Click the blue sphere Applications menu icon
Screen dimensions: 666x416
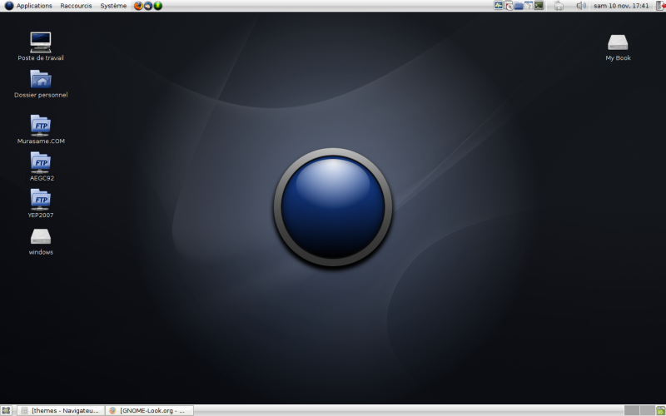tap(9, 6)
